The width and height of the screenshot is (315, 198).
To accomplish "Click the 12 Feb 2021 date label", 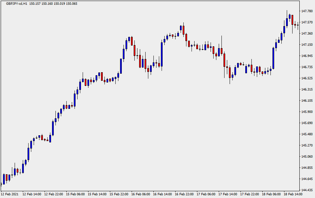I will pyautogui.click(x=10, y=194).
